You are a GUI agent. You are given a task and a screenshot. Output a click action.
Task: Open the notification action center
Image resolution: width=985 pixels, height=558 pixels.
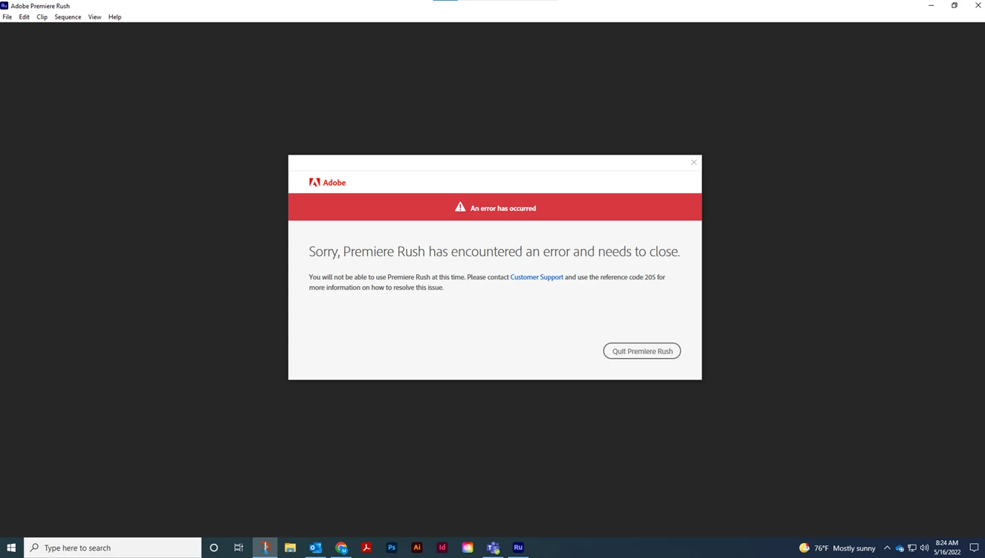tap(974, 548)
